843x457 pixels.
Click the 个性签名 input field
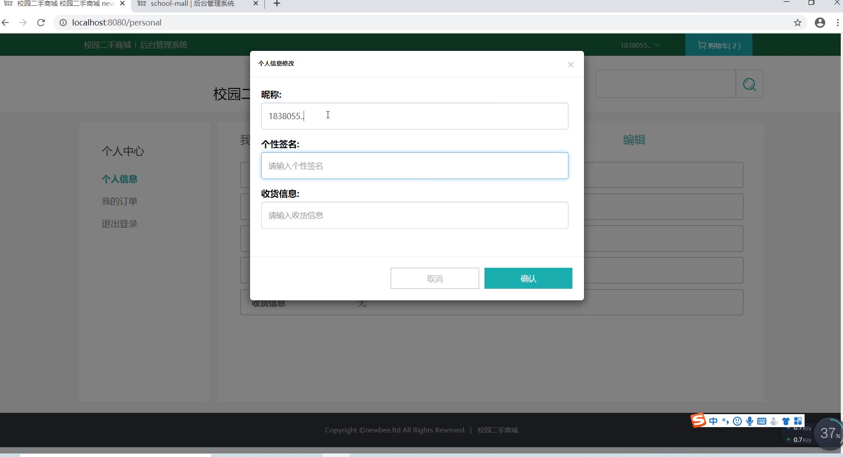coord(414,166)
